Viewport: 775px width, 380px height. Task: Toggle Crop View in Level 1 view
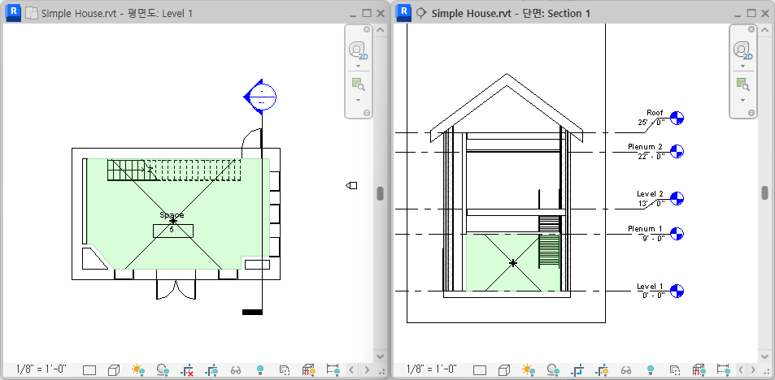click(187, 369)
